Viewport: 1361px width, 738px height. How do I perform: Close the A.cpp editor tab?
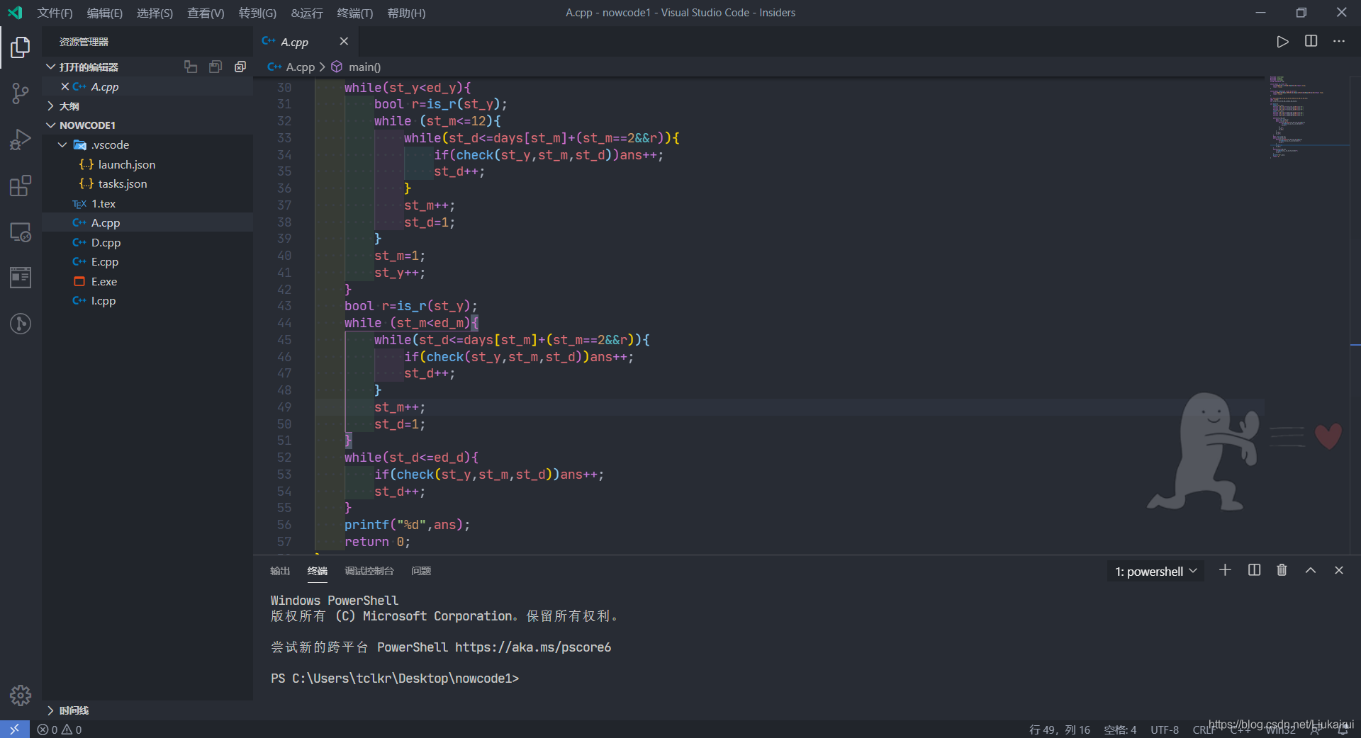[344, 41]
